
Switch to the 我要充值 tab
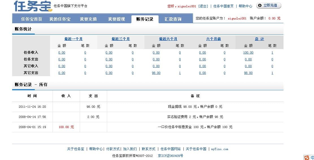tap(88, 19)
